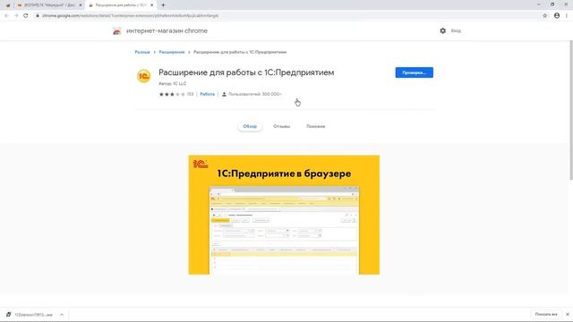Close the active extension page tab
Image resolution: width=573 pixels, height=322 pixels.
coord(152,5)
